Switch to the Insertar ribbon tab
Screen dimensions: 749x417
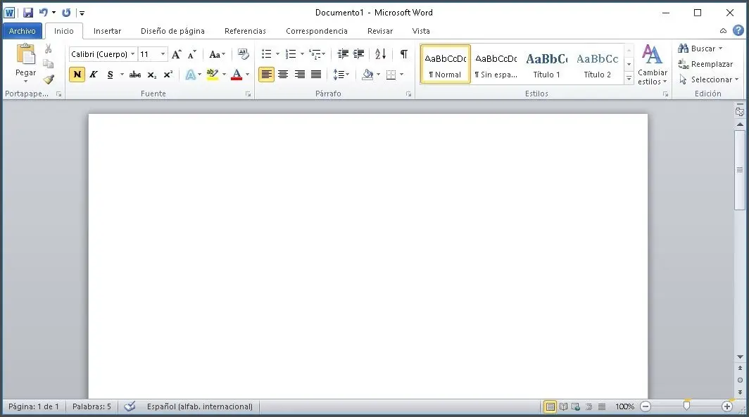click(x=107, y=31)
